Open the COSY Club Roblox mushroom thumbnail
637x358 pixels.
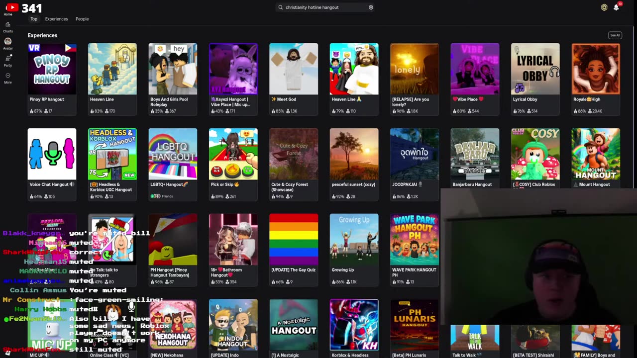coord(535,154)
